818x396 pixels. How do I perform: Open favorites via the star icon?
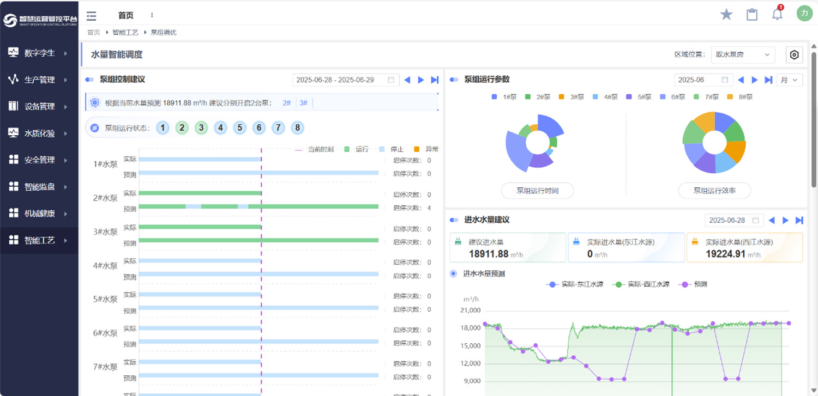pos(726,15)
